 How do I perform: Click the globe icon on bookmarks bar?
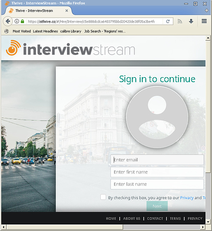click(6, 31)
